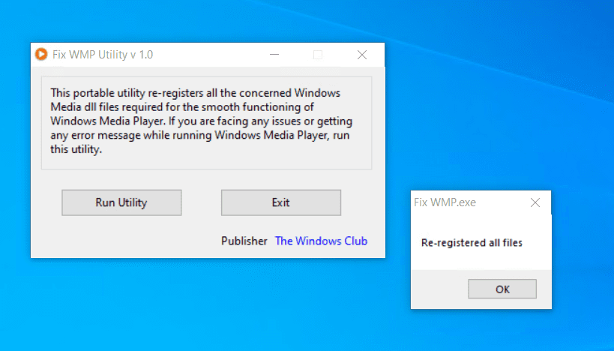Click the 'Re-registered all files' message text

click(x=472, y=243)
